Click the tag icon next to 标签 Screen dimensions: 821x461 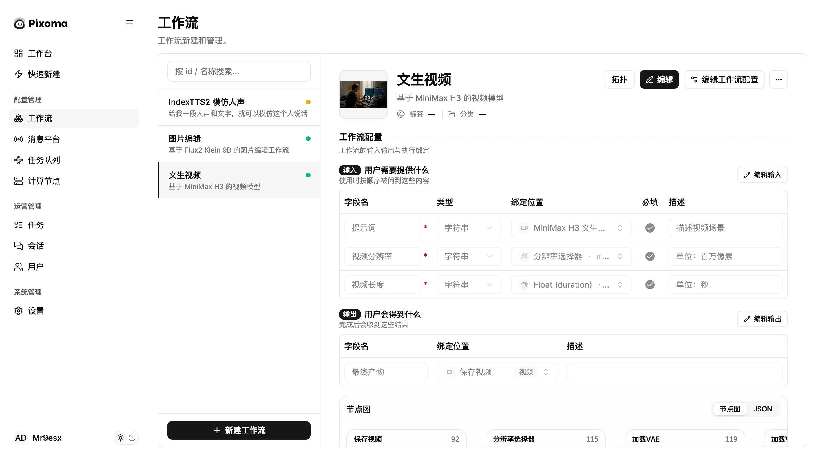pyautogui.click(x=401, y=114)
